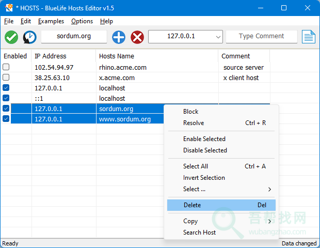Click the Type Comment input field

pos(261,36)
